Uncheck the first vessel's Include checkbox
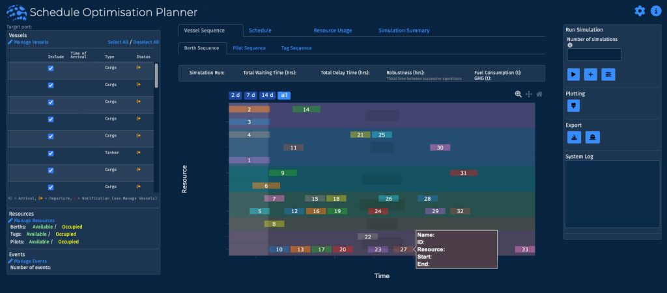 pos(51,68)
